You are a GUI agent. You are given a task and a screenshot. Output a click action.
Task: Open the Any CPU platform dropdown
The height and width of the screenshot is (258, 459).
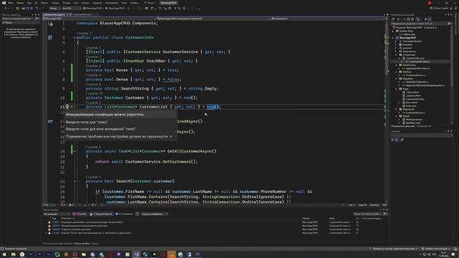coord(72,9)
